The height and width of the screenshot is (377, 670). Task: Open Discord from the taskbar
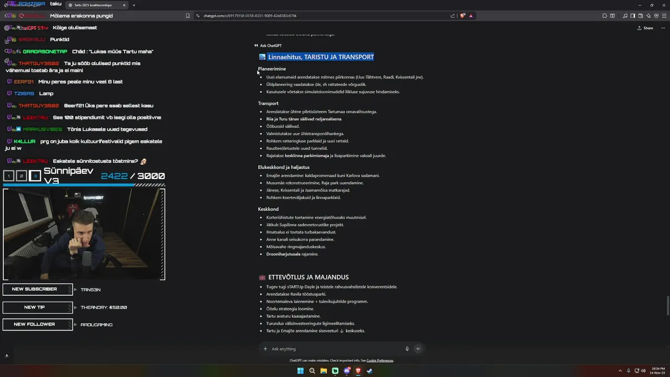[x=347, y=371]
